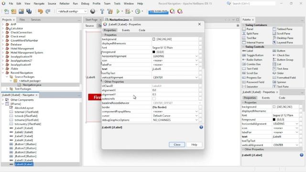Switch to the Services tab

click(36, 20)
